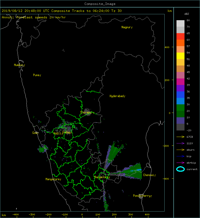Image resolution: width=200 pixels, height=218 pixels.
Task: Click the -400 tick on horizontal km axis
Action: point(16,215)
